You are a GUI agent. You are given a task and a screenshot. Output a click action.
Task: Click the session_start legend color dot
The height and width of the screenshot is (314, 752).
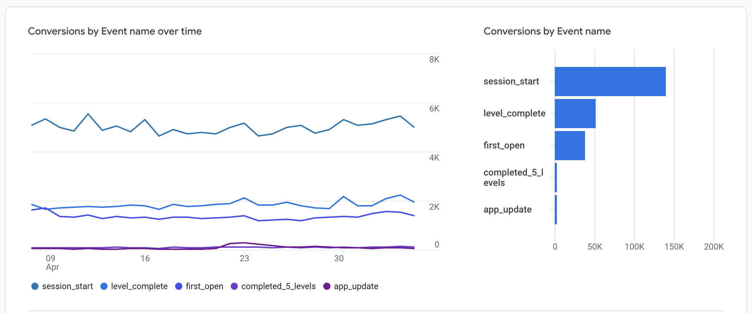tap(35, 286)
